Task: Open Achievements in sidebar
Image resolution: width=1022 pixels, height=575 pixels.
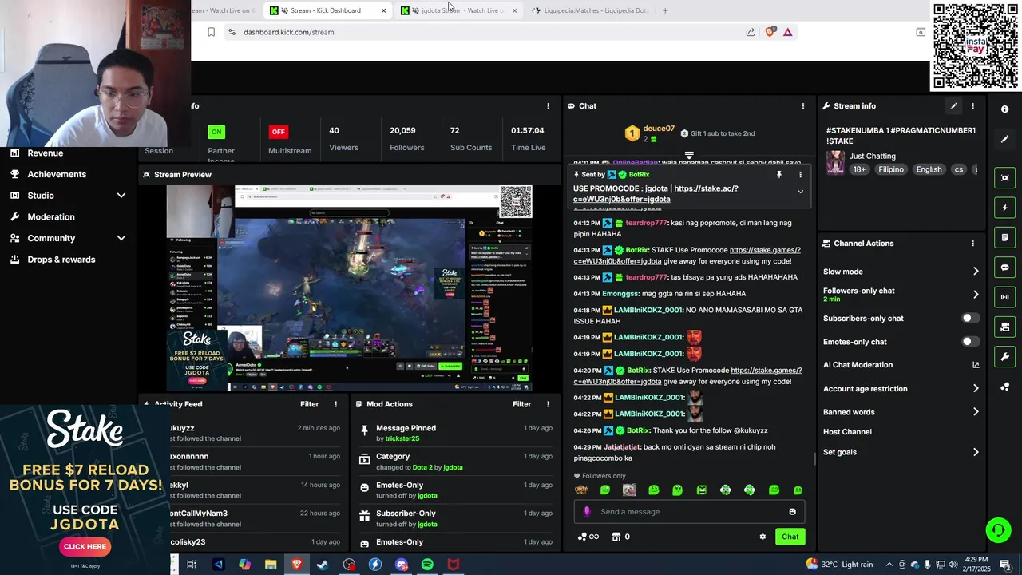Action: tap(57, 174)
